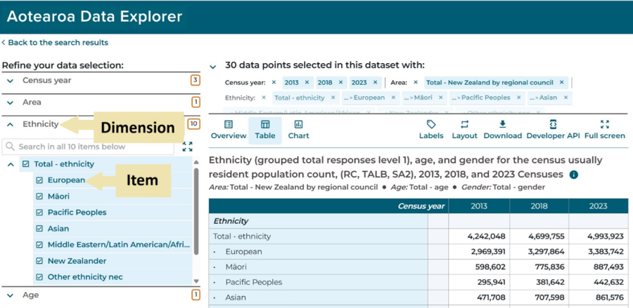Open the Chart tab

point(298,130)
